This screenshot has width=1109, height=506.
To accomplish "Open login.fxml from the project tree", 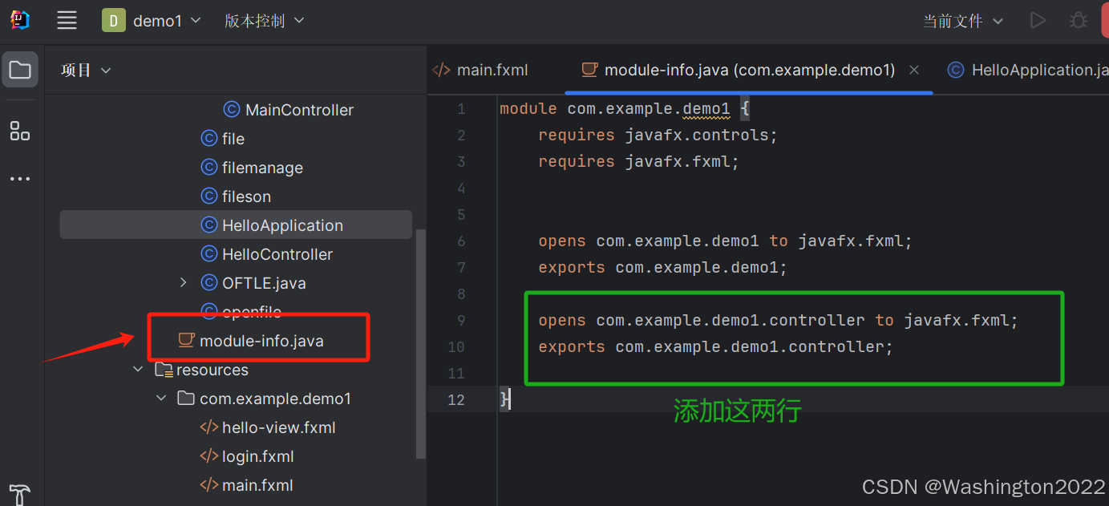I will click(258, 455).
